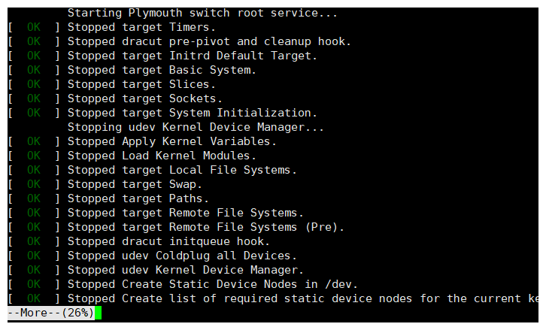Click the --More--(26%) pager prompt

pyautogui.click(x=51, y=313)
